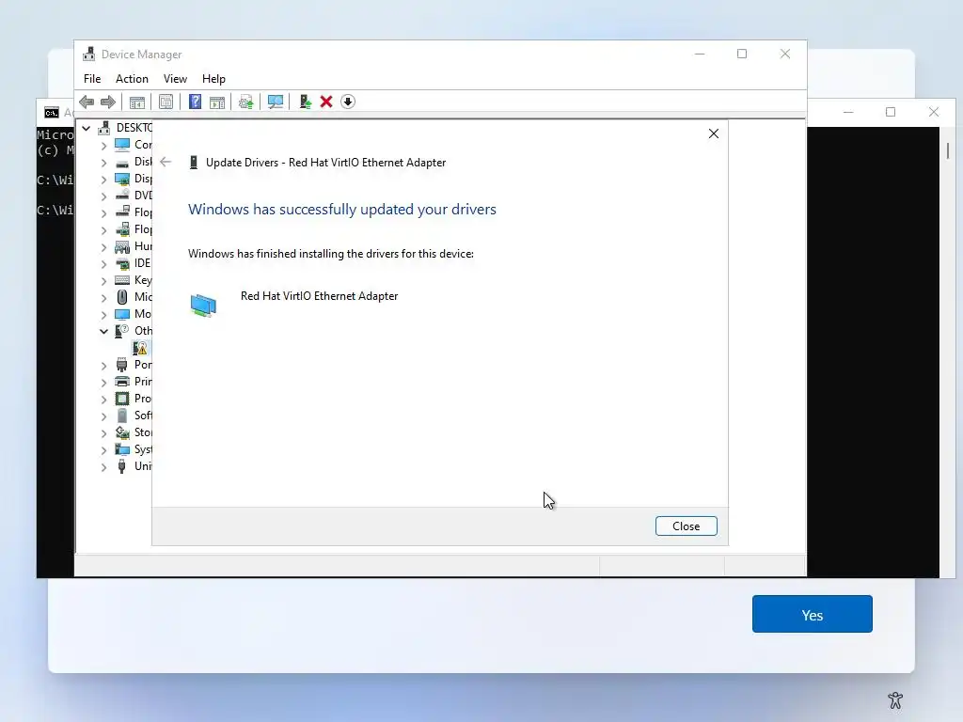Minimize the Device Manager window
The image size is (963, 722).
click(x=700, y=54)
